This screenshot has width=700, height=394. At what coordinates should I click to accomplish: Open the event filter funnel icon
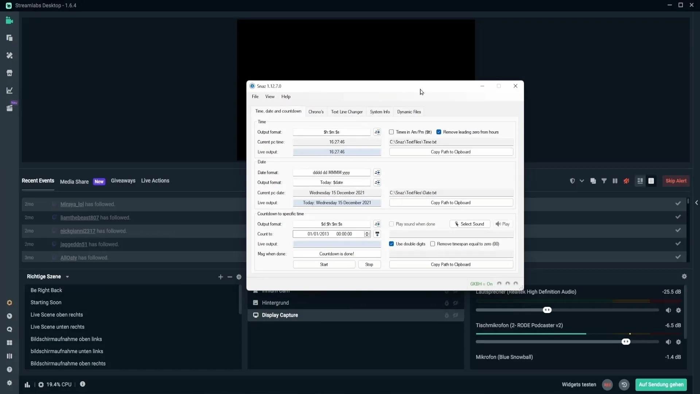click(x=604, y=181)
